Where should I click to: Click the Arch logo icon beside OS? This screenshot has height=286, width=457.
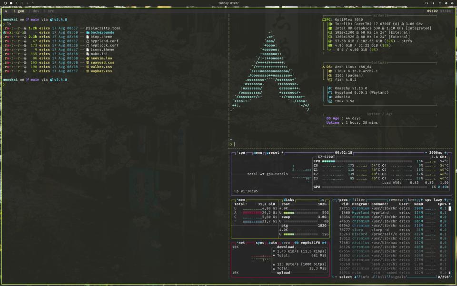pos(324,67)
